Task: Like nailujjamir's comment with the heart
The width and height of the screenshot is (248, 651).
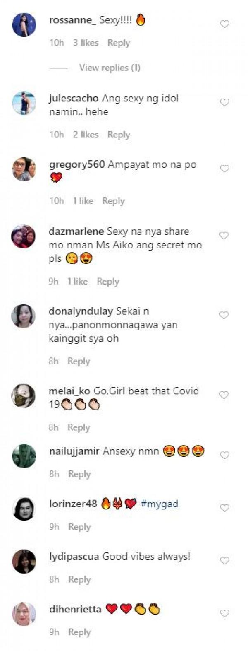Action: click(224, 455)
